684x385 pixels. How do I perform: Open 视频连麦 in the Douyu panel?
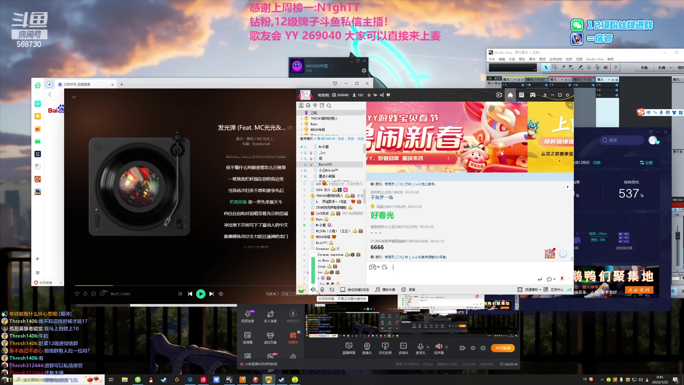(248, 316)
